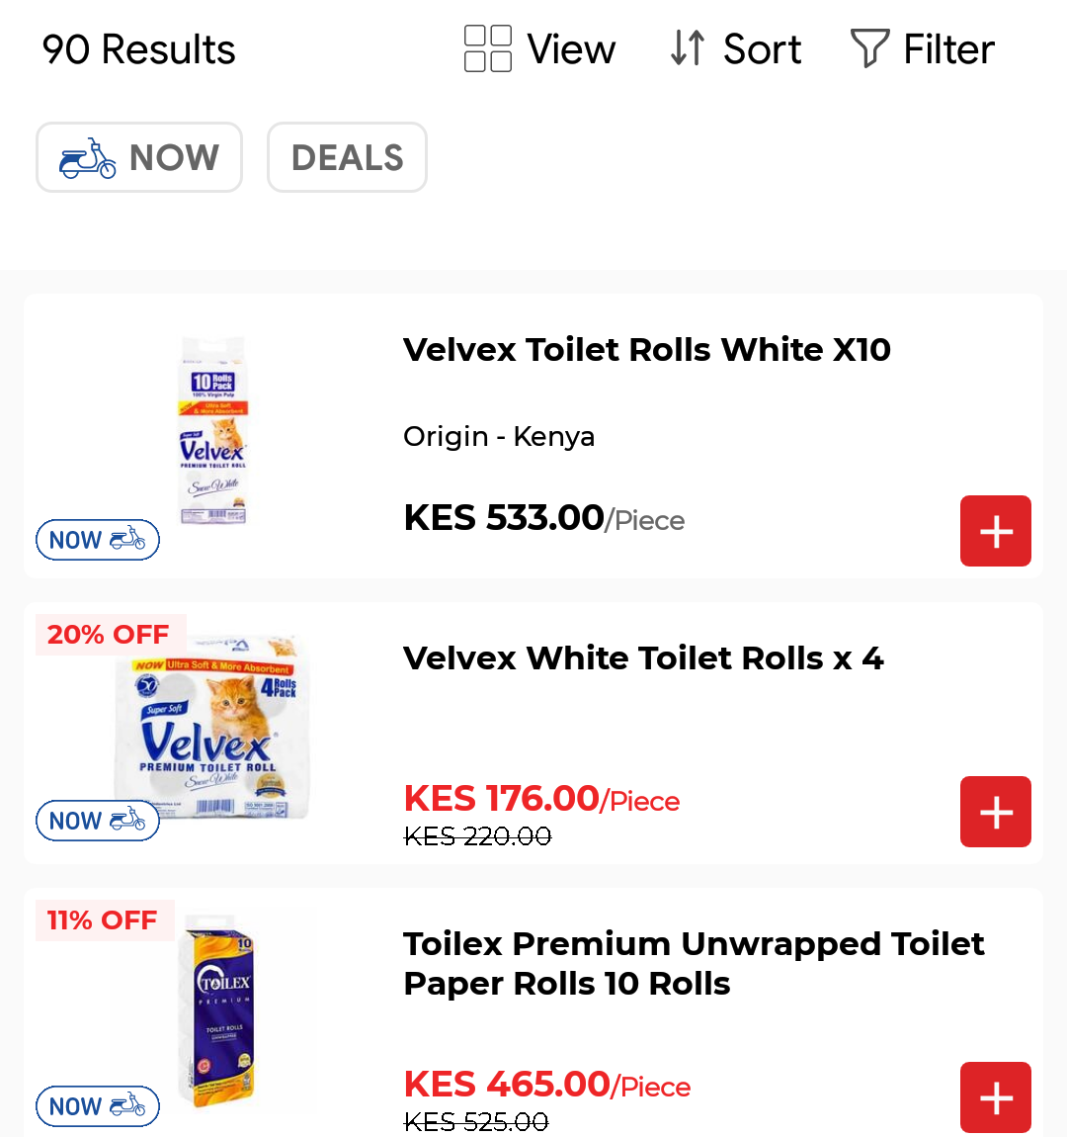Image resolution: width=1067 pixels, height=1137 pixels.
Task: Add Toilex Premium Unwrapped rolls to cart
Action: pyautogui.click(x=995, y=1097)
